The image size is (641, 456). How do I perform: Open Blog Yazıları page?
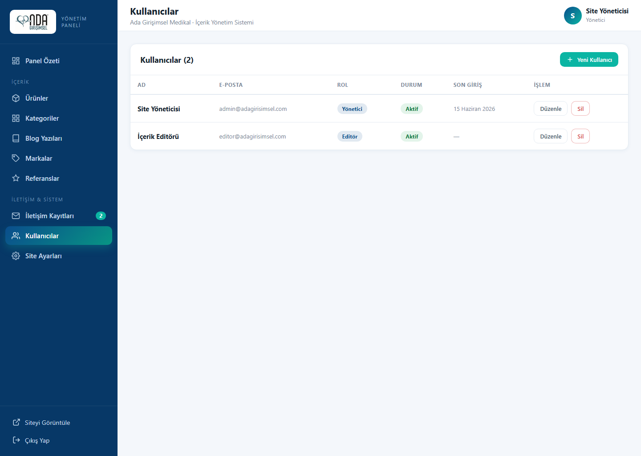click(x=59, y=138)
